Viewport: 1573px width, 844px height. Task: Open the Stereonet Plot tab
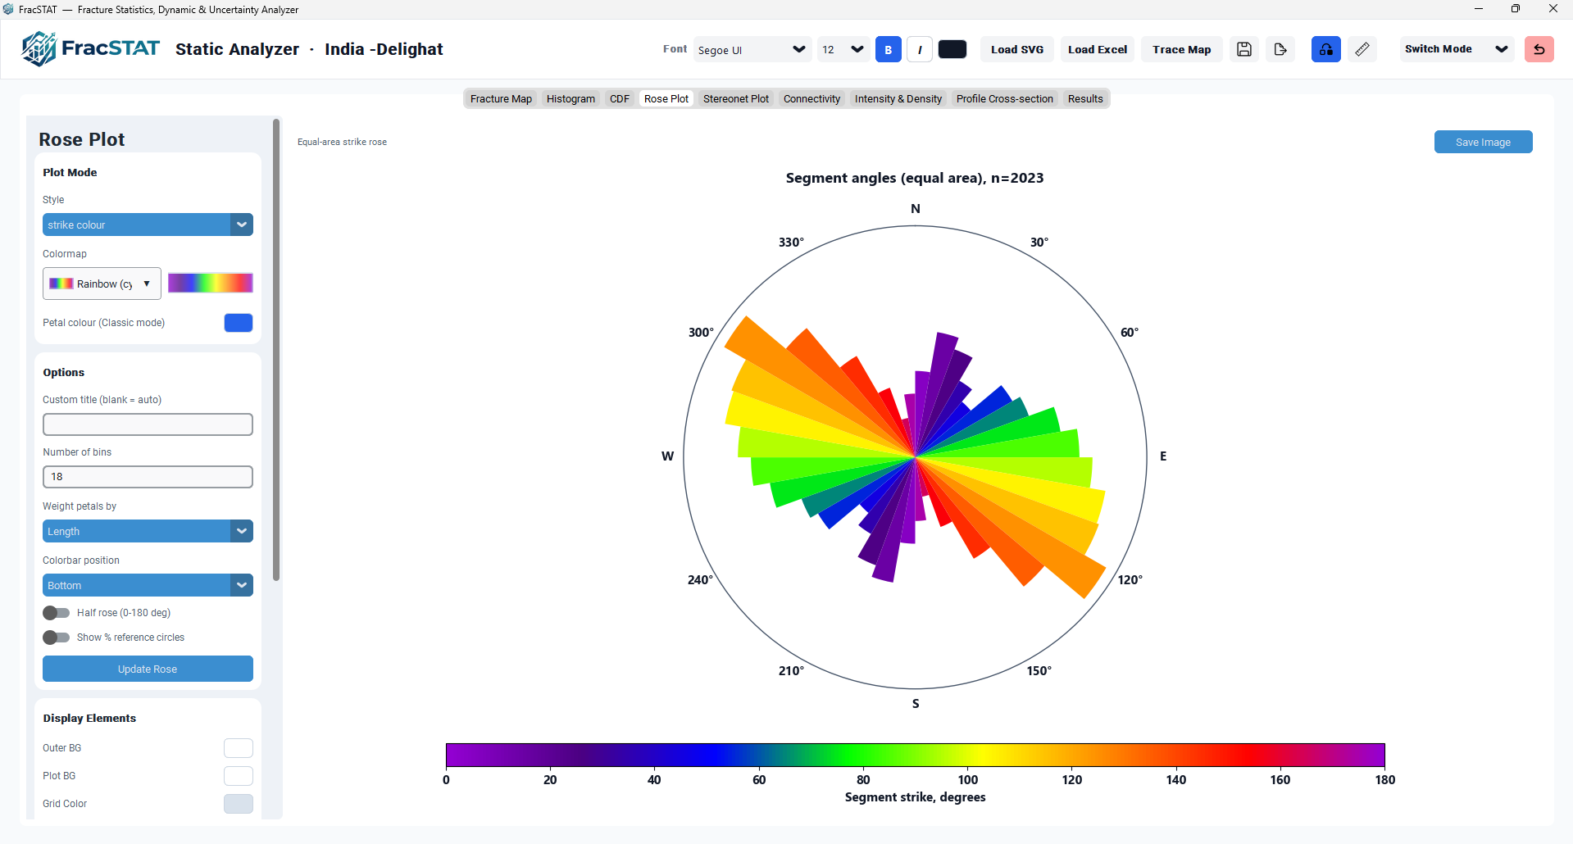tap(736, 98)
